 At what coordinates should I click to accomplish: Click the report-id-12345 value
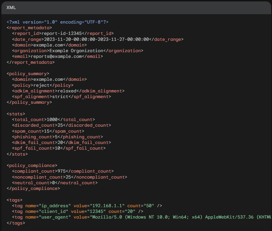coord(61,33)
